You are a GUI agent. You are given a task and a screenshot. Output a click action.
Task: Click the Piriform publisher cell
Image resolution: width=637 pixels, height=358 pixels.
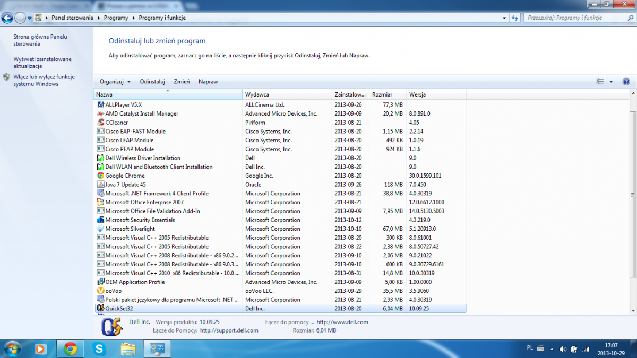coord(256,123)
